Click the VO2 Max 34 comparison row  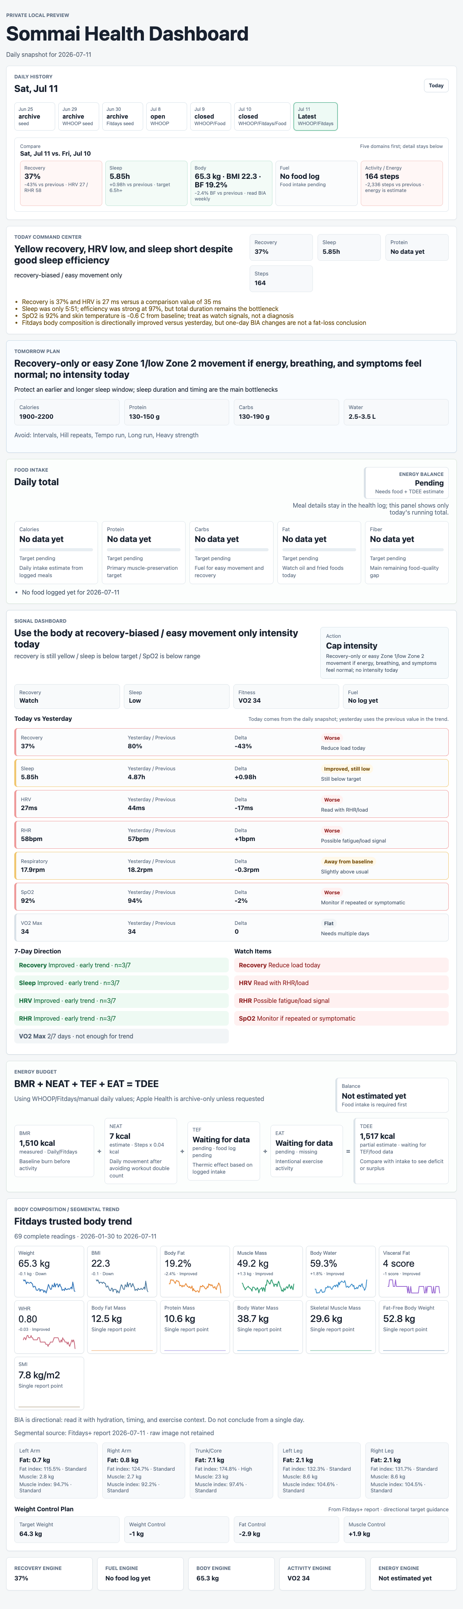[231, 928]
